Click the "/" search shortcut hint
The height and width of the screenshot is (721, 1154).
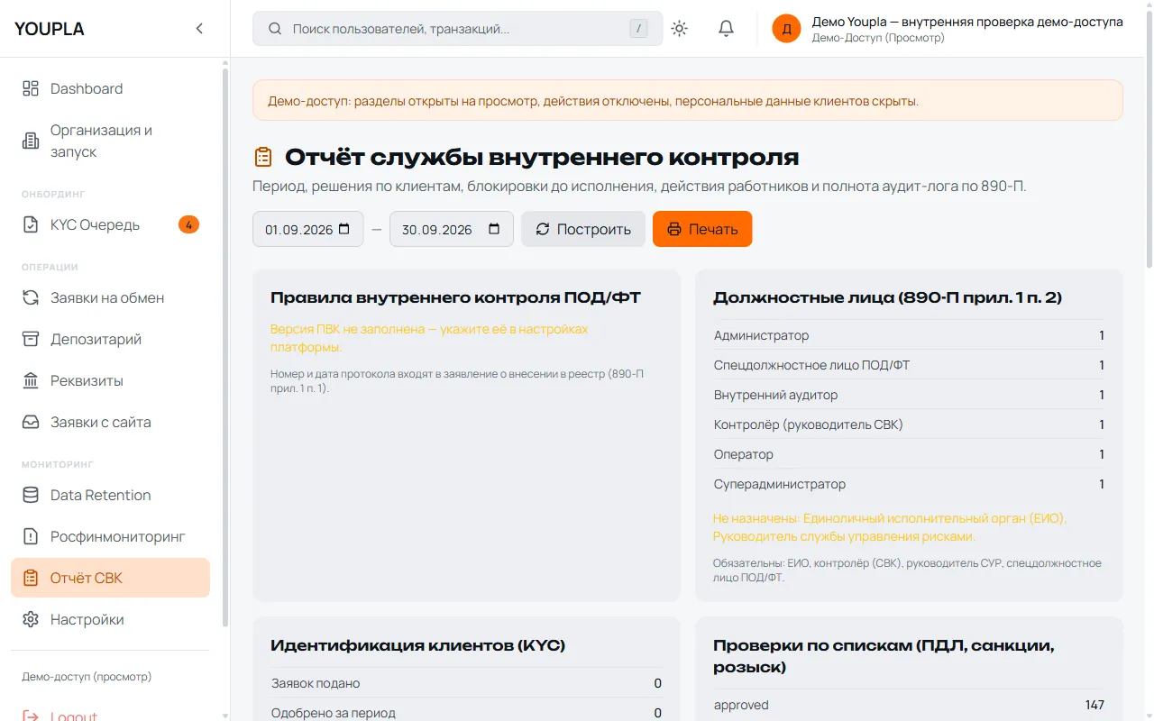coord(638,29)
